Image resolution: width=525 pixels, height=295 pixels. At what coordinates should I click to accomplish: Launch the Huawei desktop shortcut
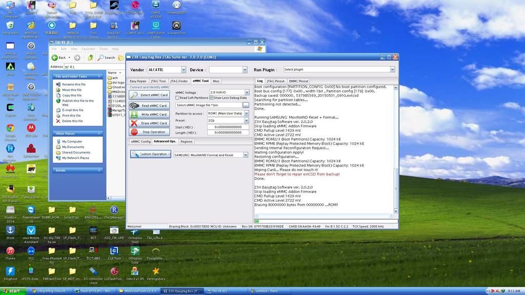click(10, 172)
